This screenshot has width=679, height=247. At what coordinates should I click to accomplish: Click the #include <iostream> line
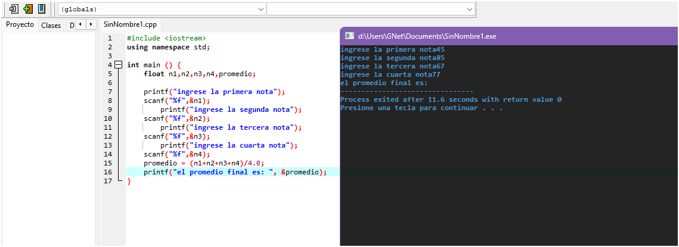tap(166, 38)
